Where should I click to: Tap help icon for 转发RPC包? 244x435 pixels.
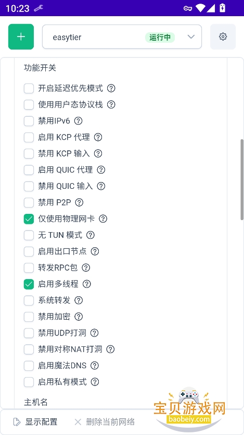[86, 268]
